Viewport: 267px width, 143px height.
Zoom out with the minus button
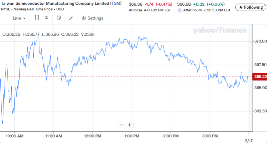tap(121, 125)
